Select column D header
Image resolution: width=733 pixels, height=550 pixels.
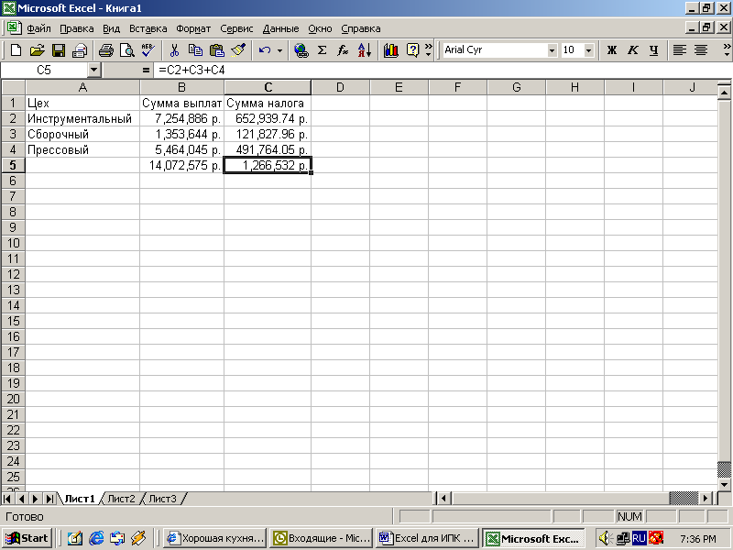[340, 87]
